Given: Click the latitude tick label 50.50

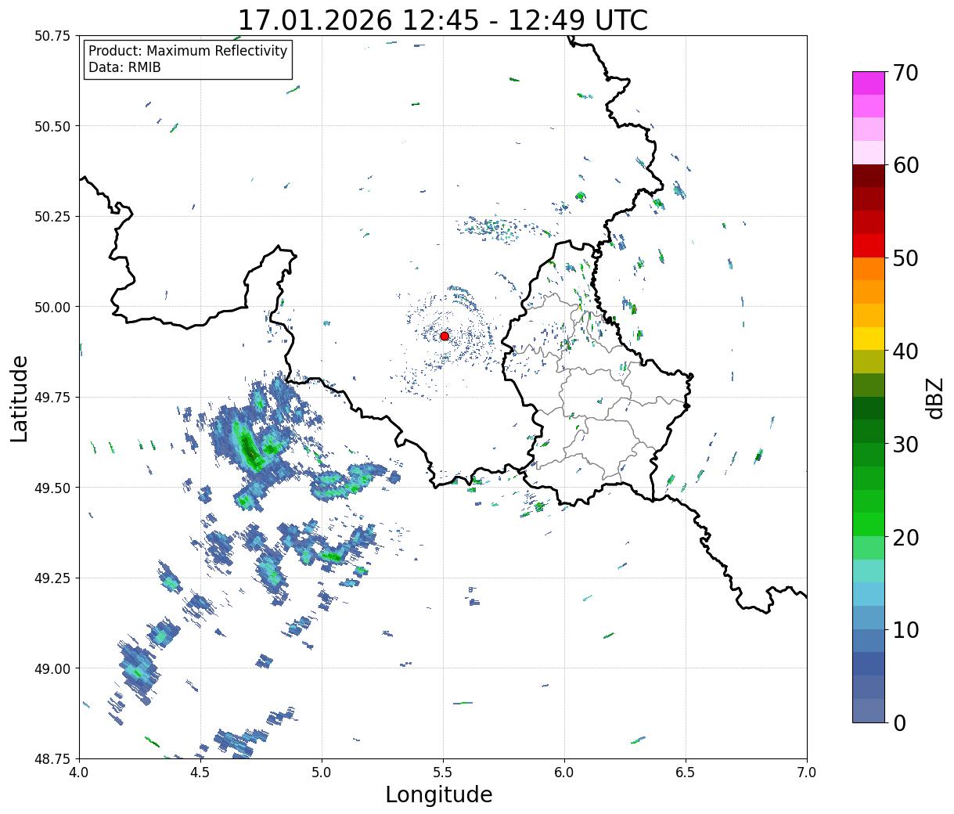Looking at the screenshot, I should coord(52,126).
